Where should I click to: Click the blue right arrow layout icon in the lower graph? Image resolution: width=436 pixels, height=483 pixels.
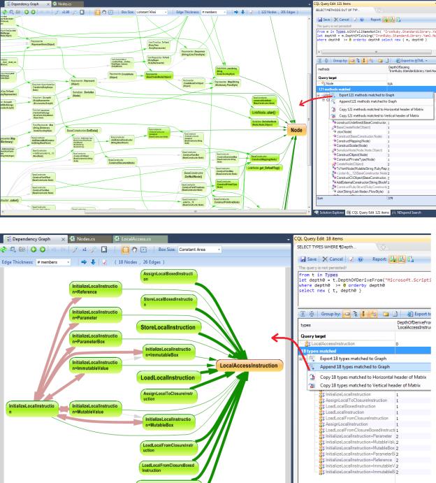click(84, 262)
